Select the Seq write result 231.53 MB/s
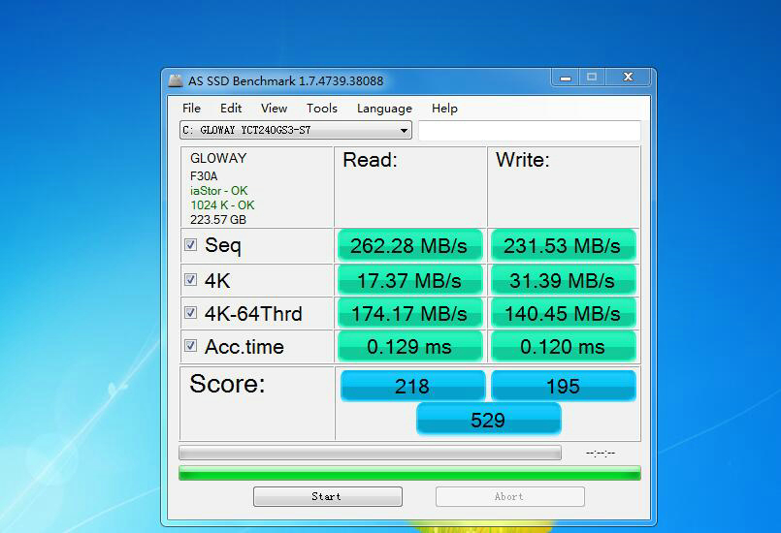The image size is (781, 533). [564, 245]
